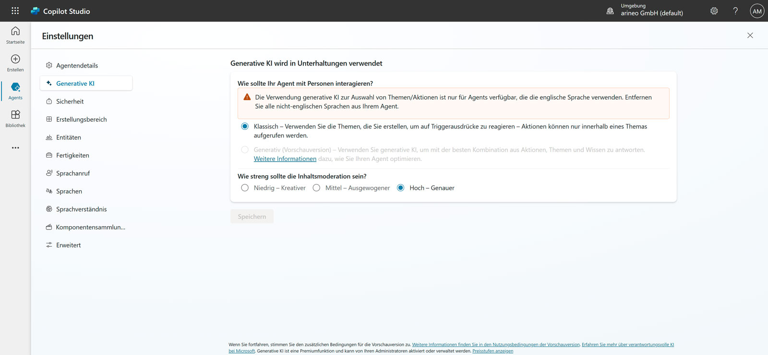Open Agentendetails settings section
768x355 pixels.
[77, 66]
